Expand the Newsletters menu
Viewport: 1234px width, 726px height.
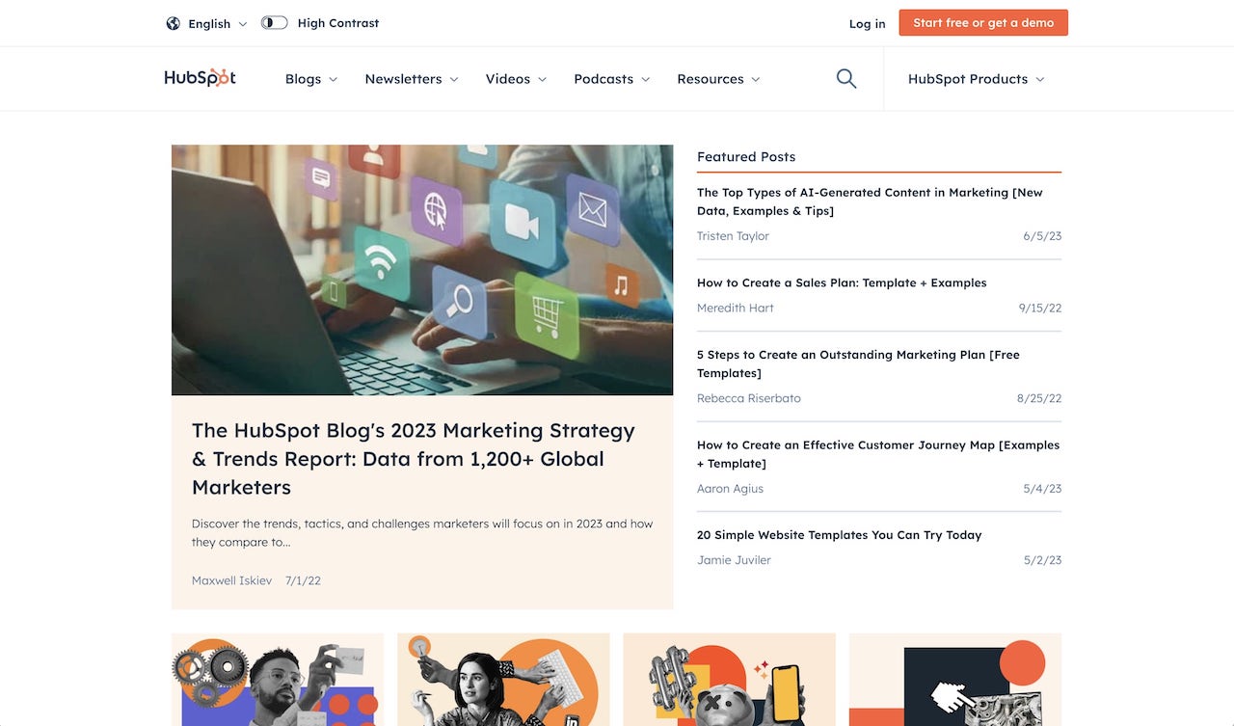[412, 79]
